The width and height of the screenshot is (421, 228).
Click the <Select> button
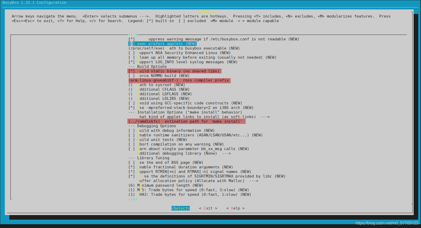(x=181, y=208)
